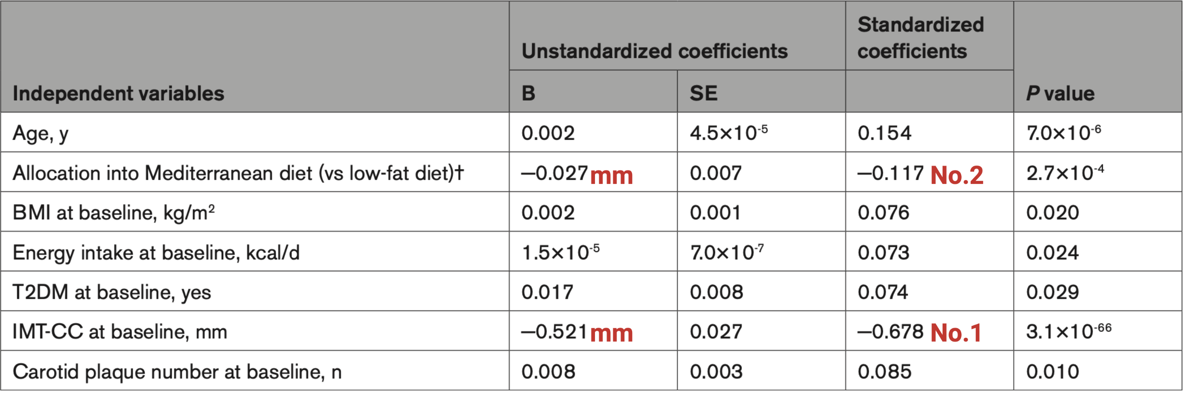Click Energy intake at baseline label
The image size is (1184, 393).
click(x=156, y=253)
